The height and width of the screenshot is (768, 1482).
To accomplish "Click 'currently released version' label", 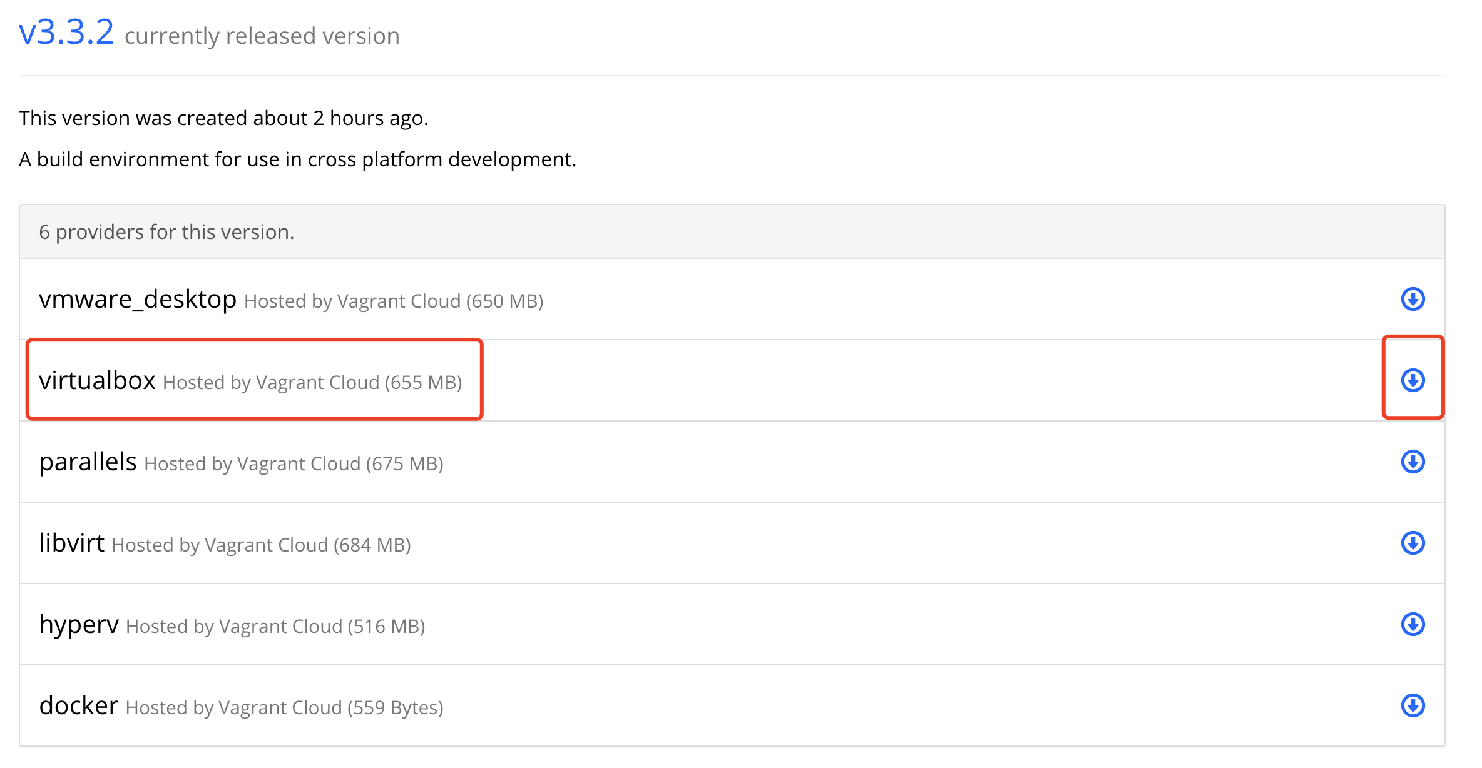I will tap(262, 36).
